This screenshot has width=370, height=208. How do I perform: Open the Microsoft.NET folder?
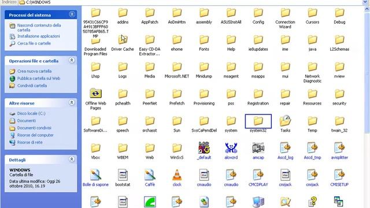[x=177, y=67]
